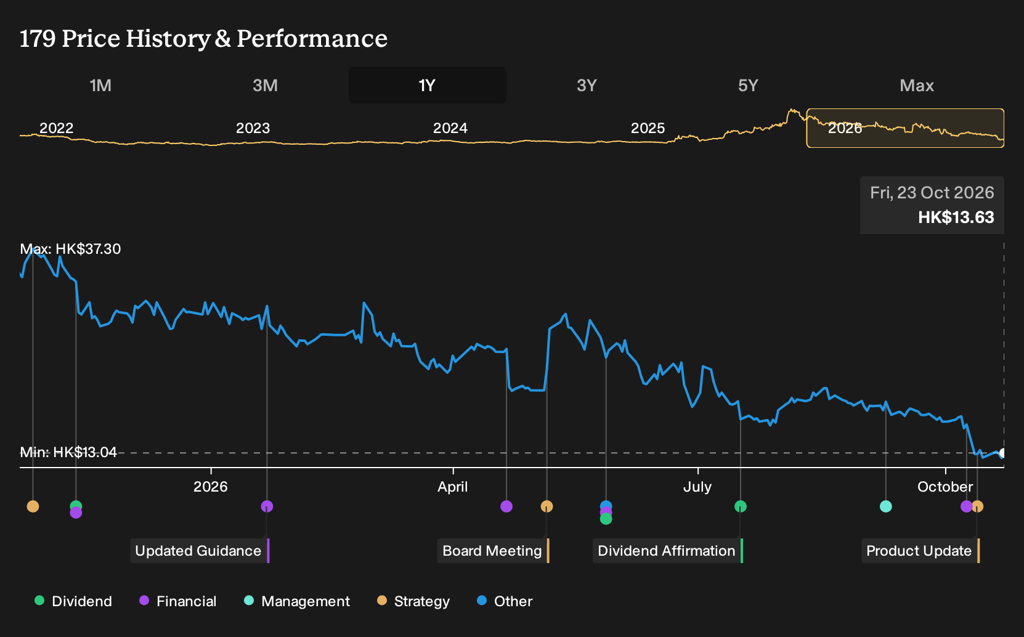Click the '179 Price History & Performance' heading
1024x637 pixels.
pos(204,38)
